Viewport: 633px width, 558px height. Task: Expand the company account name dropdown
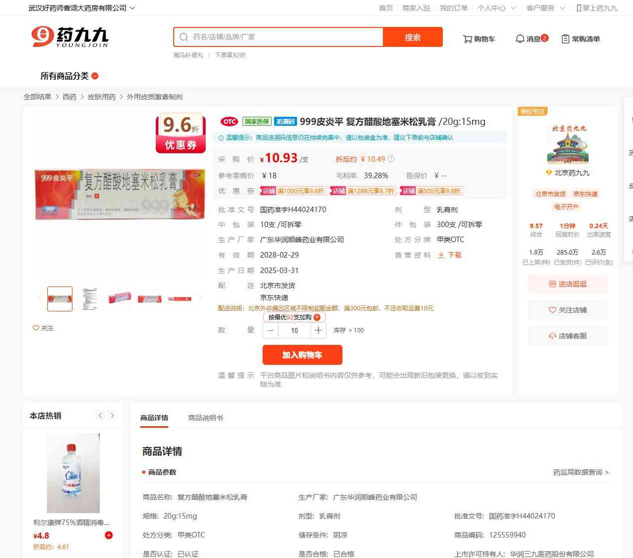[81, 8]
